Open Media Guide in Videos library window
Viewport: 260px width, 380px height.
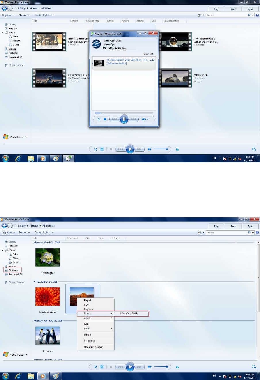[x=13, y=137]
